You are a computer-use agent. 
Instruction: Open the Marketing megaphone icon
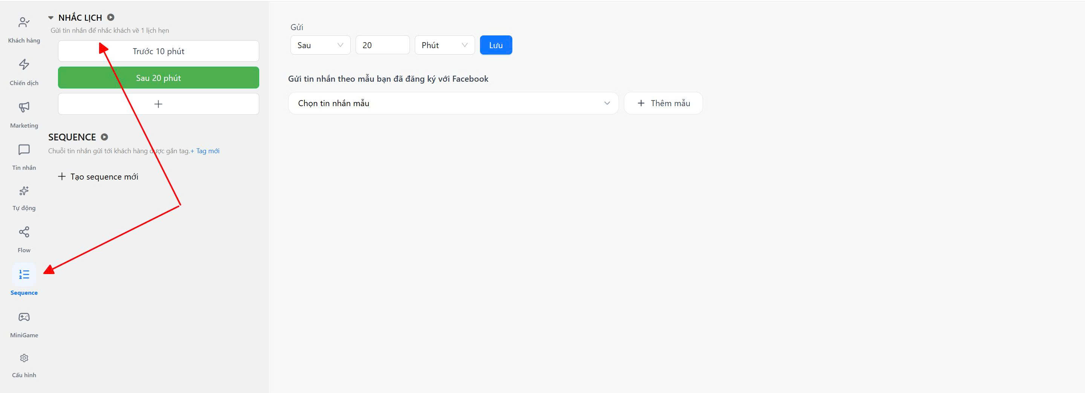coord(24,107)
